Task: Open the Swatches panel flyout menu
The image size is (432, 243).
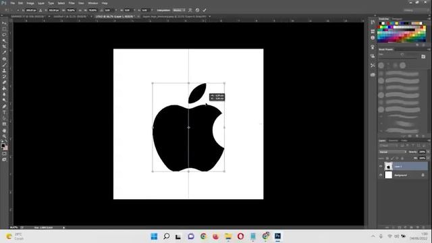Action: [x=429, y=19]
